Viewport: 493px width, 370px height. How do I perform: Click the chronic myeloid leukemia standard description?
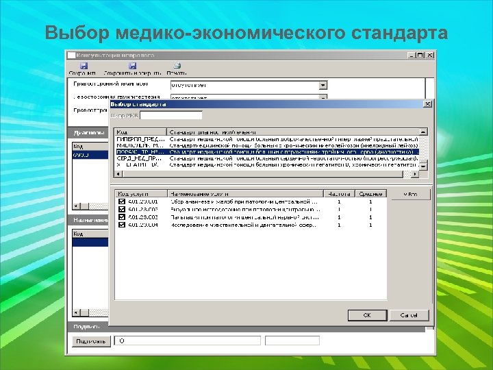[293, 145]
